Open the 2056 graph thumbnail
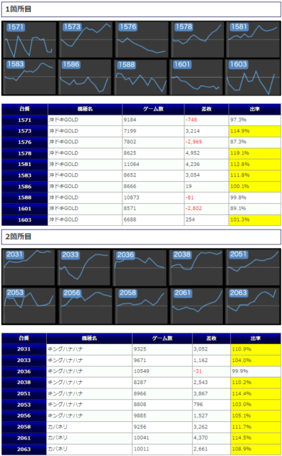The image size is (282, 456). (85, 306)
